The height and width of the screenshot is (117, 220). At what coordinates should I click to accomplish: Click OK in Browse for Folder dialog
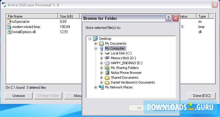click(139, 108)
